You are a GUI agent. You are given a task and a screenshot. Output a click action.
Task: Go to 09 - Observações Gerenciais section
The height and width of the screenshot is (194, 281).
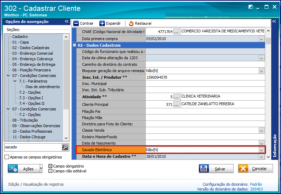coord(36,126)
